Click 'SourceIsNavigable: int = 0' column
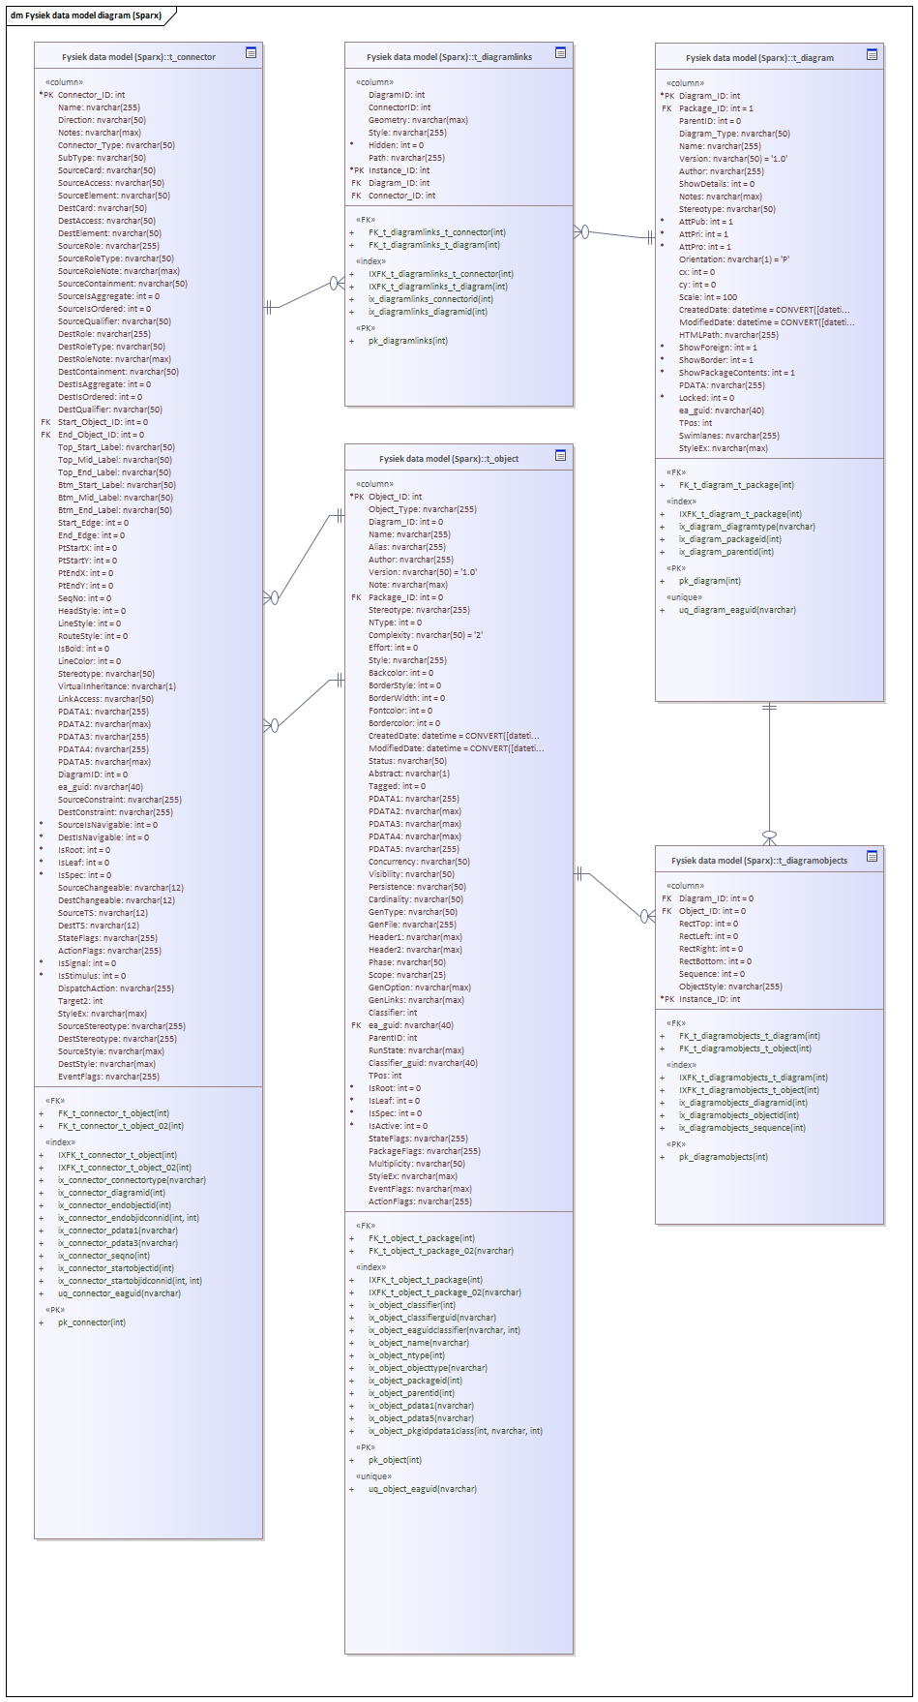 point(107,825)
